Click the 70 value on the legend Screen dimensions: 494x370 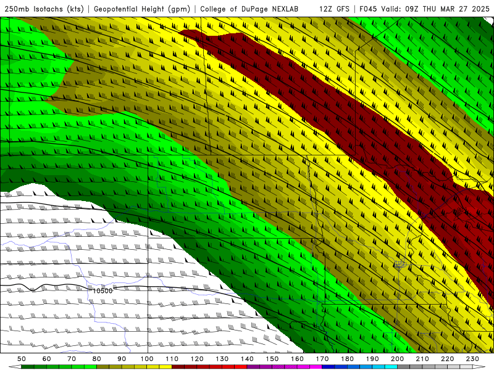[72, 359]
